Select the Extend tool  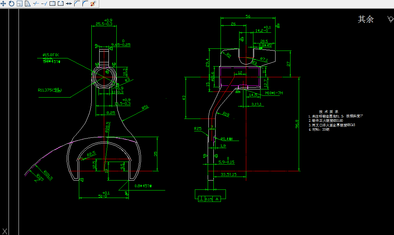point(44,4)
